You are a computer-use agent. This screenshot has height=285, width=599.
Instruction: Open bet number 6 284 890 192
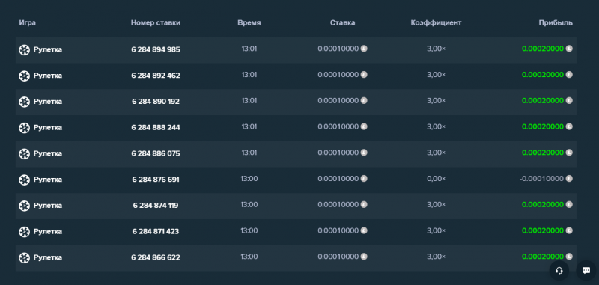pyautogui.click(x=156, y=102)
